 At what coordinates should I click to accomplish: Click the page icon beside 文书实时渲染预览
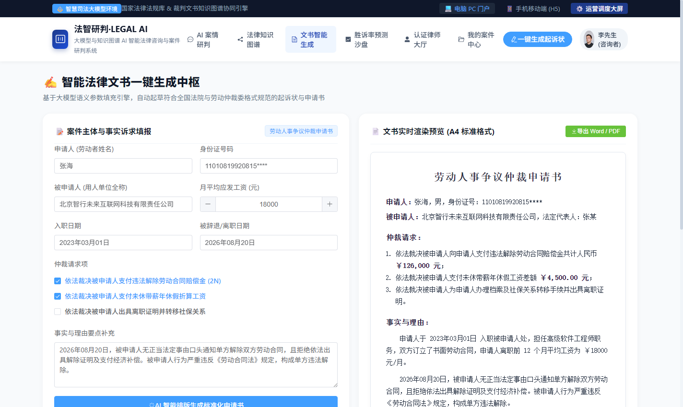click(x=376, y=131)
